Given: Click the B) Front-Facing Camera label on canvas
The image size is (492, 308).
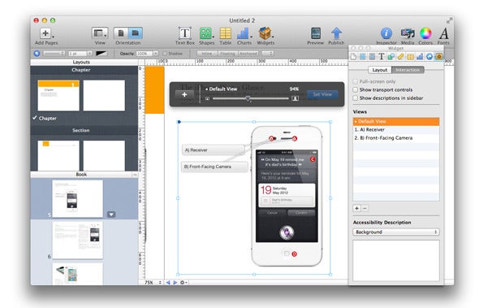Looking at the screenshot, I should coord(214,167).
